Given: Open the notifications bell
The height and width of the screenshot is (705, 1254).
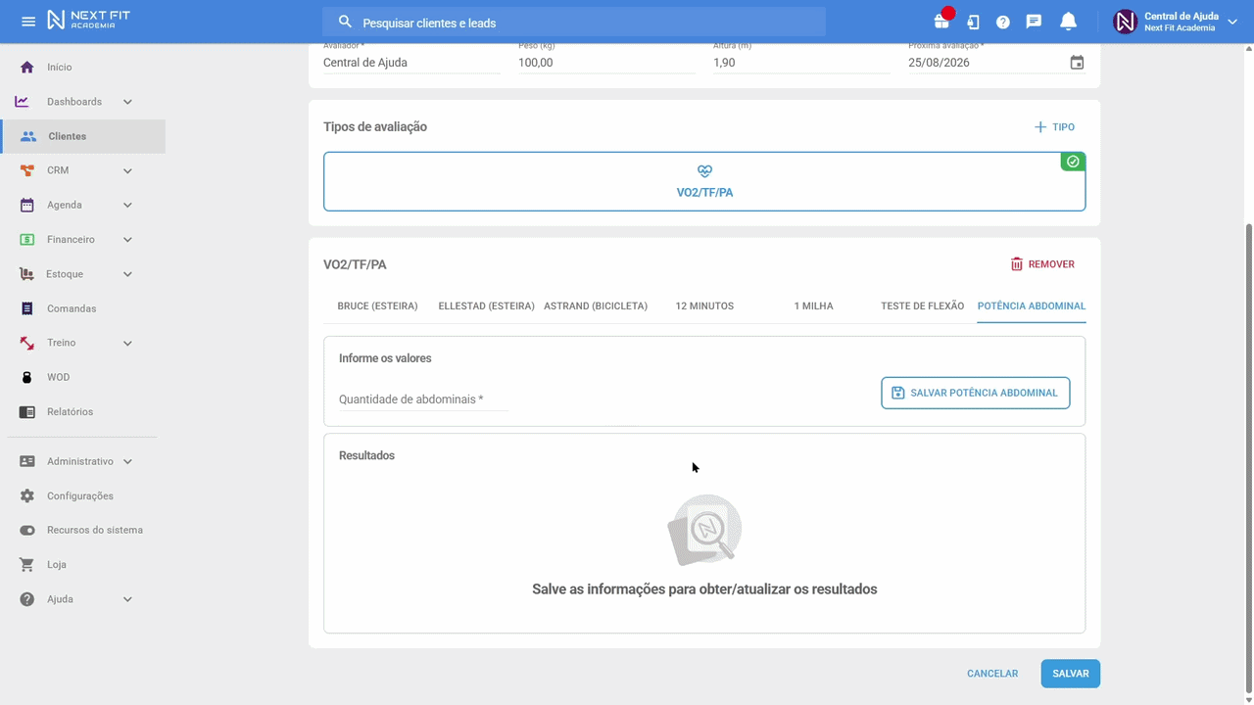Looking at the screenshot, I should (x=1069, y=22).
